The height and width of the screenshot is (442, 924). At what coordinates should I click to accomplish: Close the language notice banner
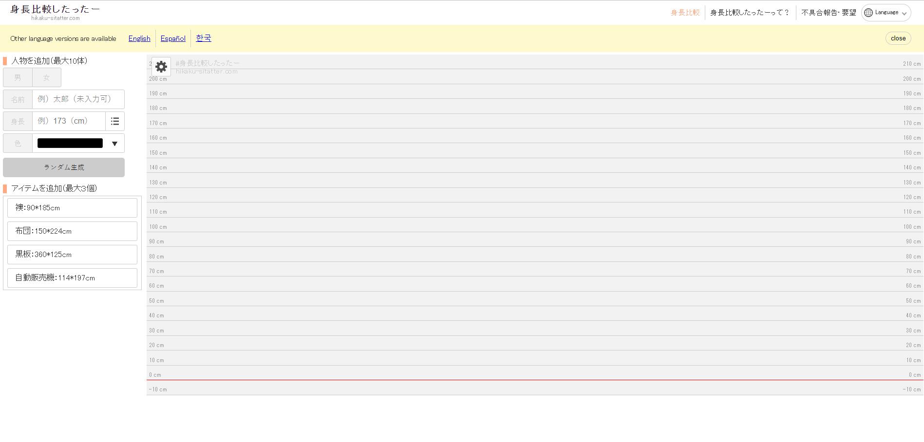click(x=898, y=38)
